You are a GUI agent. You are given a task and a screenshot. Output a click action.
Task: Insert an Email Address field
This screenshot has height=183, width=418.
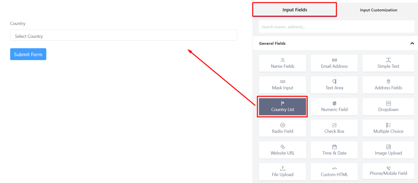coord(334,63)
